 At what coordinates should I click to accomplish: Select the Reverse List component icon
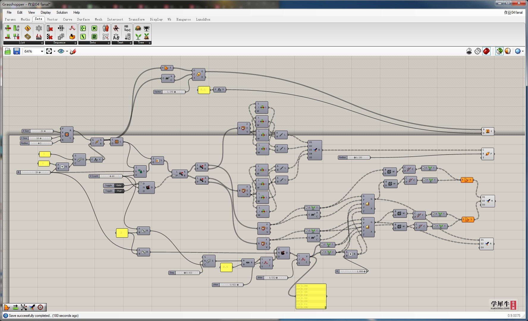(x=16, y=37)
